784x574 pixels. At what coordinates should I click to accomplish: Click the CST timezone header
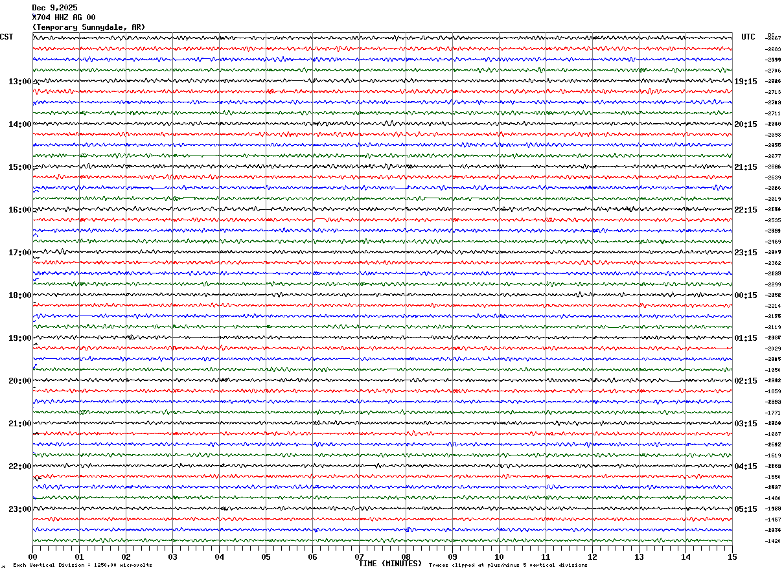click(6, 37)
